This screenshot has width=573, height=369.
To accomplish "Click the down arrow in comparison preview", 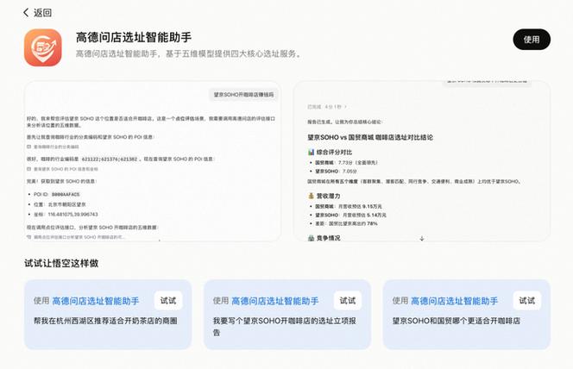I will pyautogui.click(x=422, y=238).
